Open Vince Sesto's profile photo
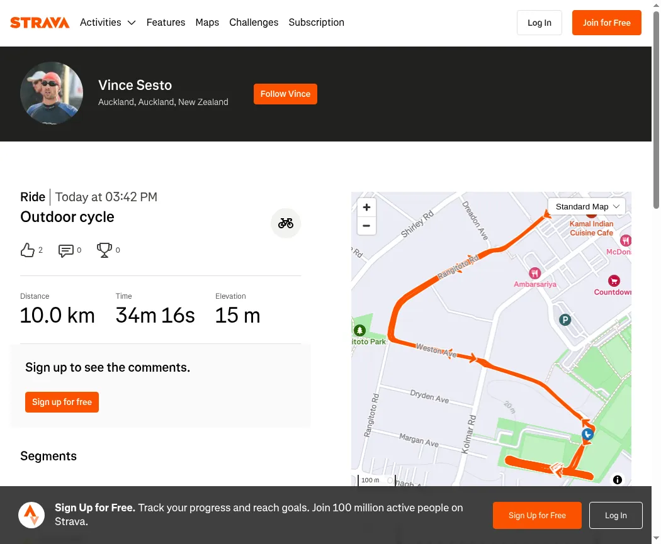This screenshot has width=661, height=544. point(52,93)
